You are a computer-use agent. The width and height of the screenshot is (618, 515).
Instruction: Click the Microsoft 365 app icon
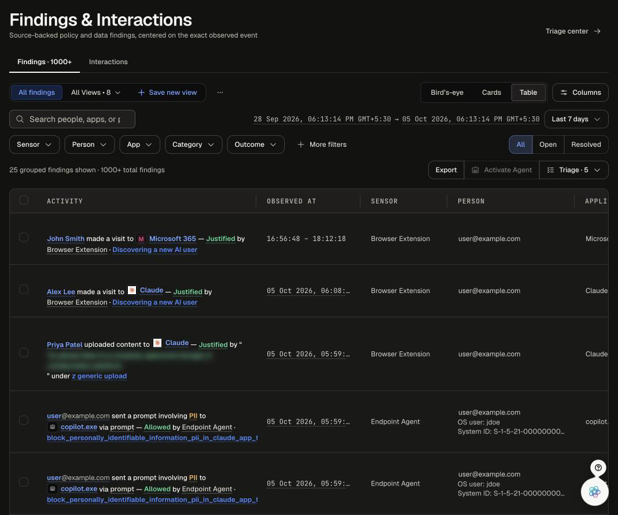point(141,239)
